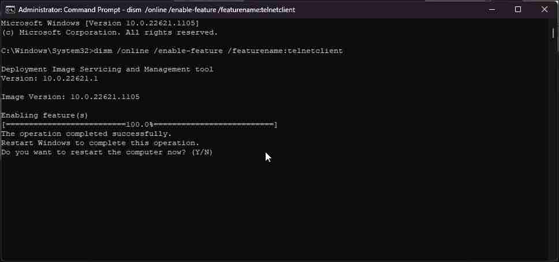Click the 100.0% progress bar
The height and width of the screenshot is (262, 559).
pos(139,124)
